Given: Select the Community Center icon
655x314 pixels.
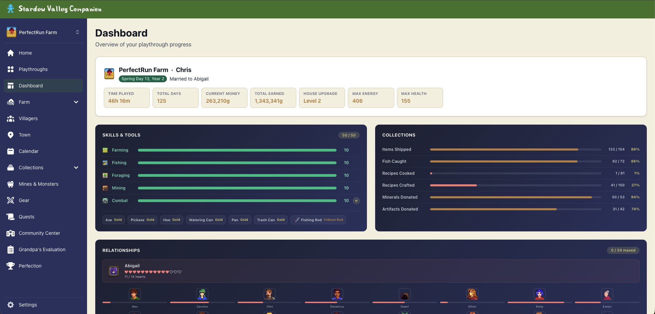Looking at the screenshot, I should (11, 233).
